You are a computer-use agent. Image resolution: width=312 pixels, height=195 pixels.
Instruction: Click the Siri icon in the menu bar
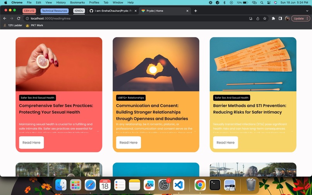click(275, 3)
